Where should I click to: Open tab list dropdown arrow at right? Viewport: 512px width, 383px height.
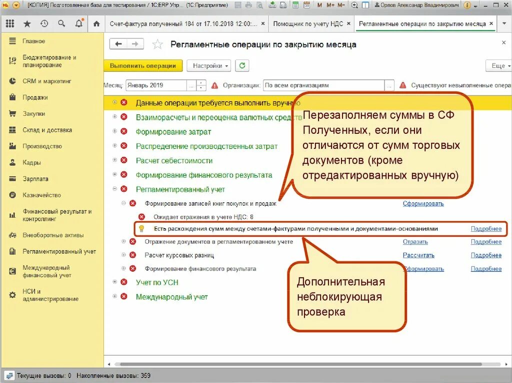pyautogui.click(x=504, y=23)
